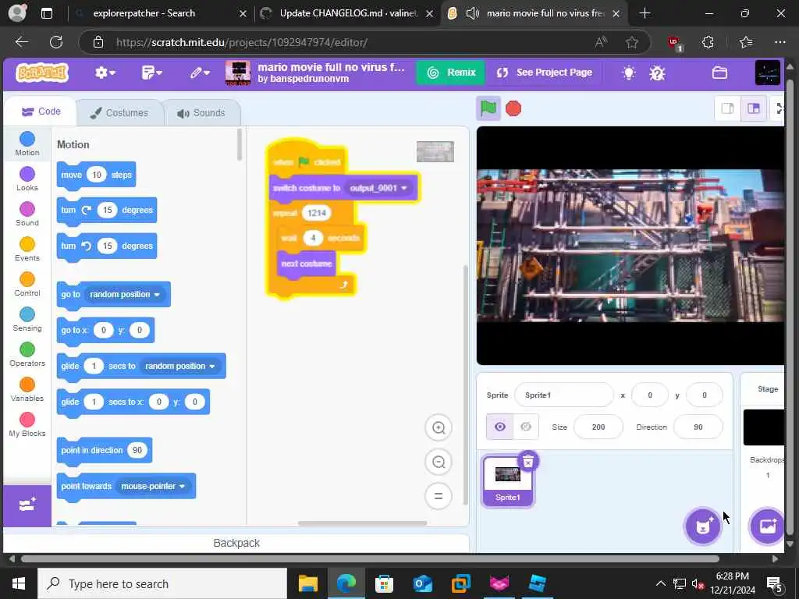The image size is (799, 599).
Task: Switch to large stage layout
Action: coord(754,108)
